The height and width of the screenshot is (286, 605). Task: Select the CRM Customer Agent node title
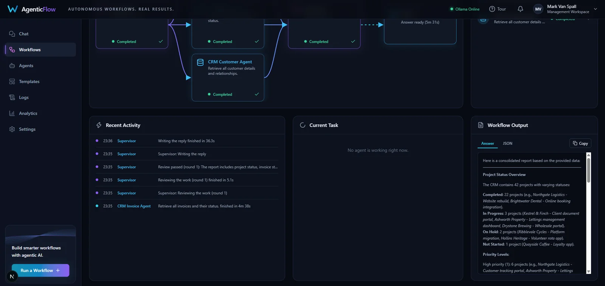[230, 62]
